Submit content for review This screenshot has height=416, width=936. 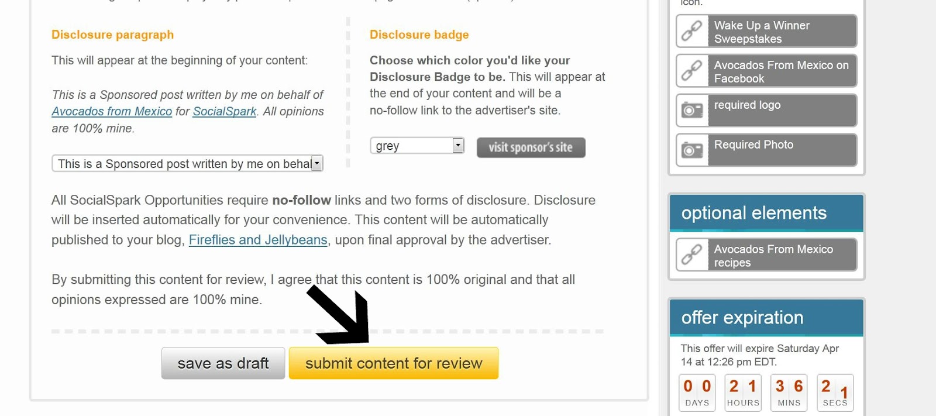pos(394,363)
